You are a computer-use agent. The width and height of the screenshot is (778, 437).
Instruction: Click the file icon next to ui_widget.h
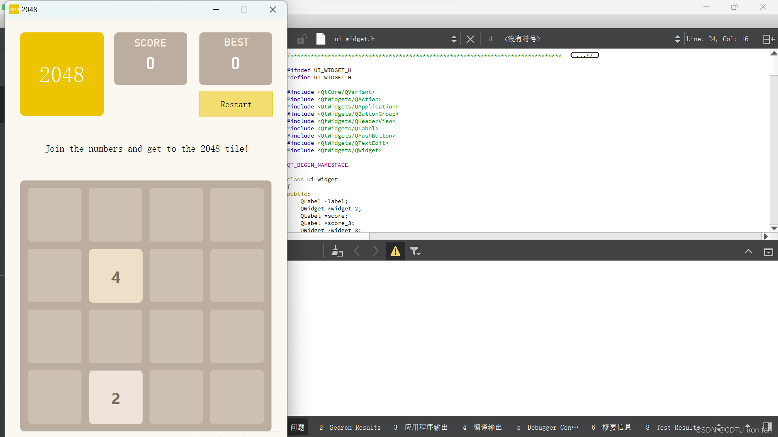321,39
